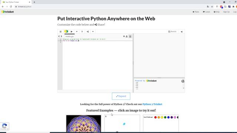Image resolution: width=237 pixels, height=133 pixels.
Task: Close the Your Python Trinket tab
Action: pos(30,2)
